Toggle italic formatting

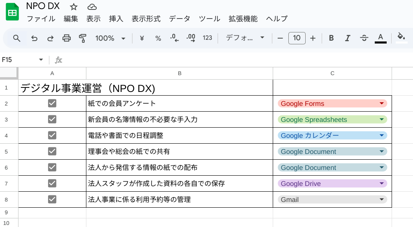coord(348,38)
